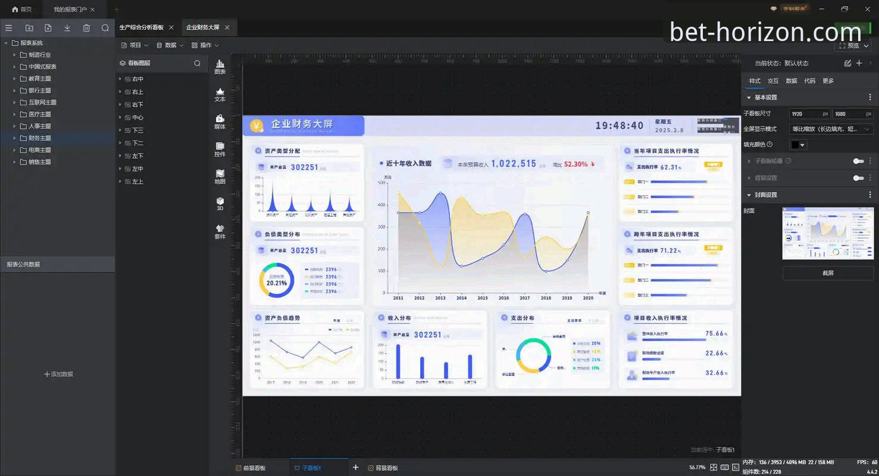This screenshot has width=879, height=476.
Task: Click the edit state icon beside 当前状态
Action: pos(847,63)
